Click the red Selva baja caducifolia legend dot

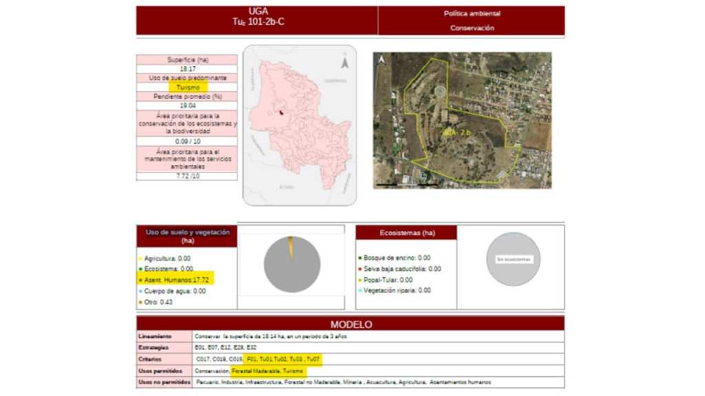tap(359, 269)
